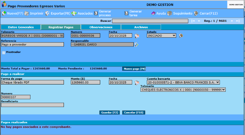Open the Observaciones tab

[101, 27]
